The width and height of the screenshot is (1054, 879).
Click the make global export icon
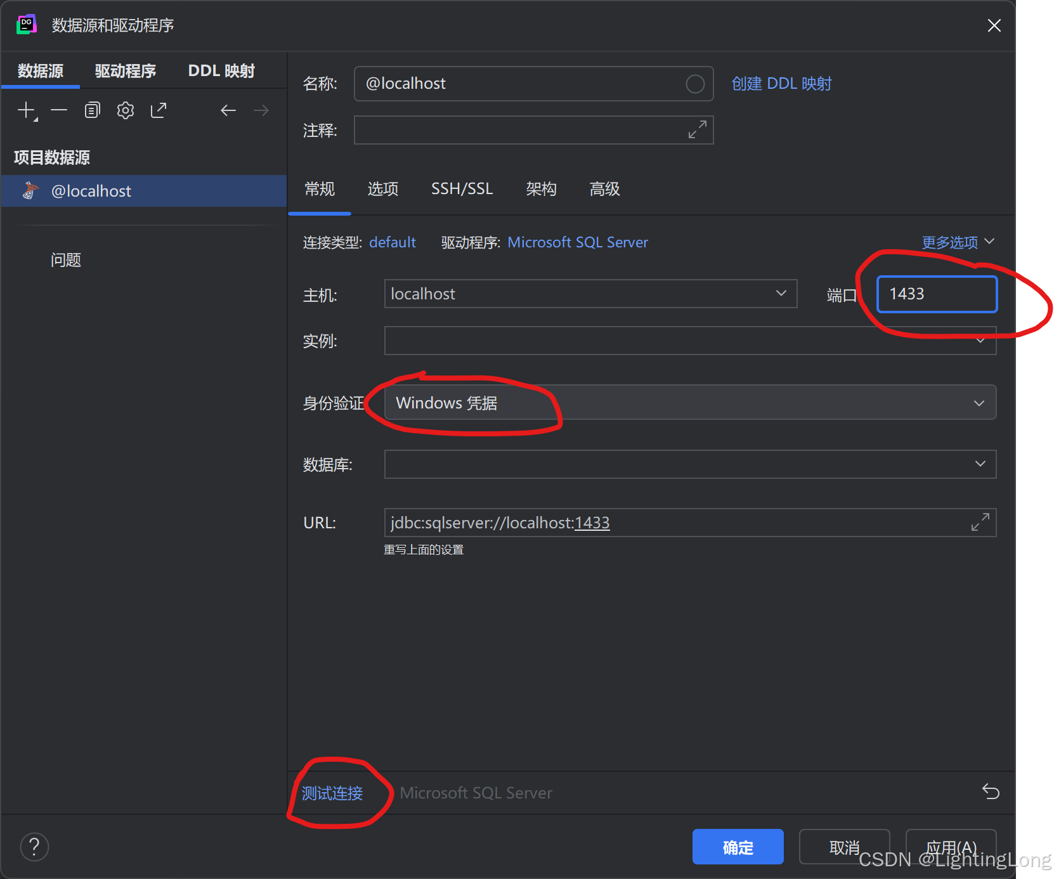(159, 110)
